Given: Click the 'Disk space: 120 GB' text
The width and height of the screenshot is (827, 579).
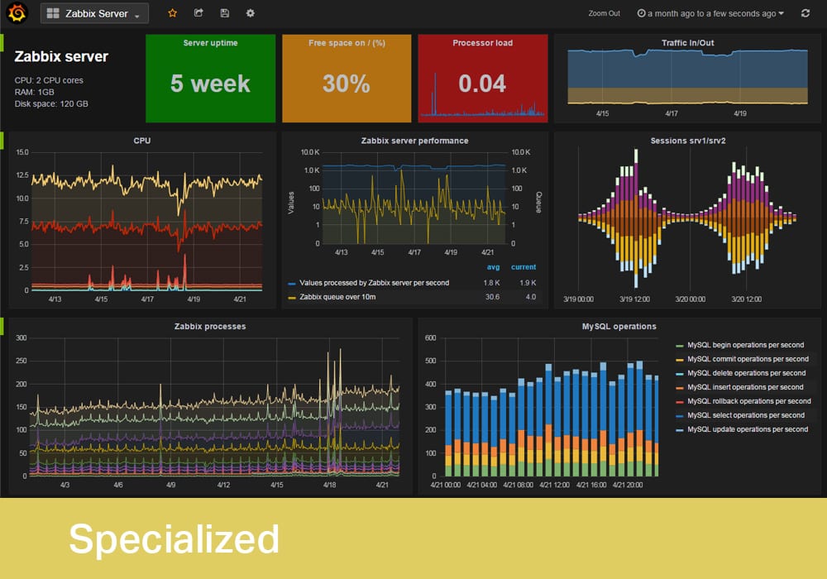Looking at the screenshot, I should (x=51, y=104).
